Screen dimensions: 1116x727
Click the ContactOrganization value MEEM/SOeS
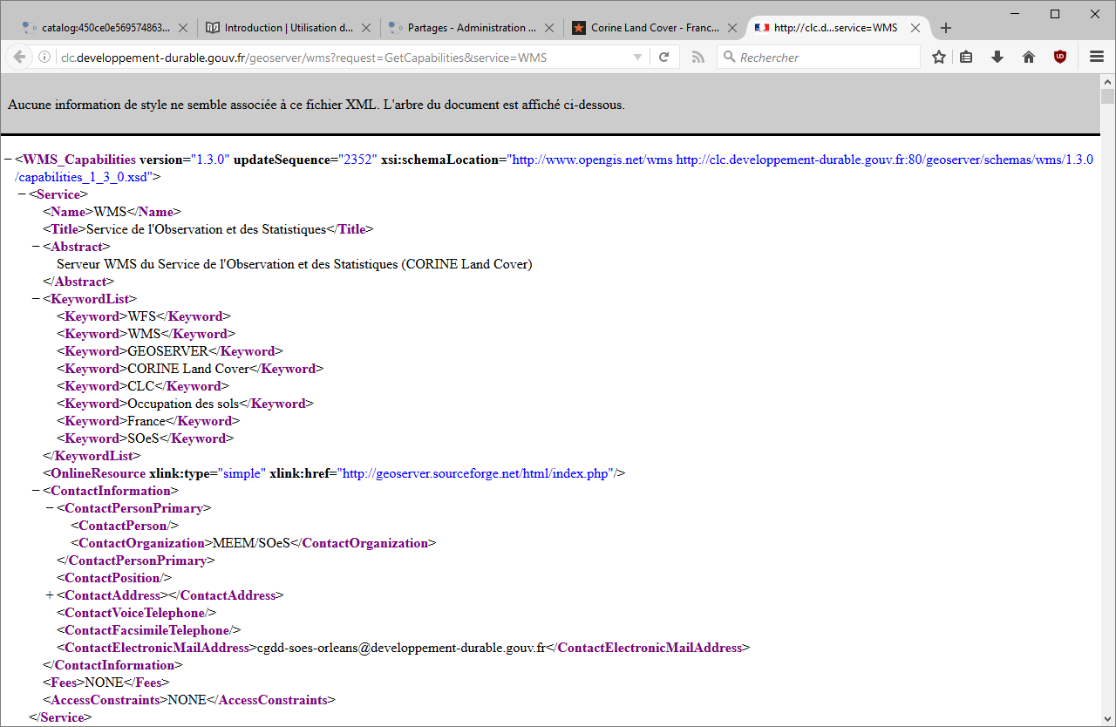251,543
